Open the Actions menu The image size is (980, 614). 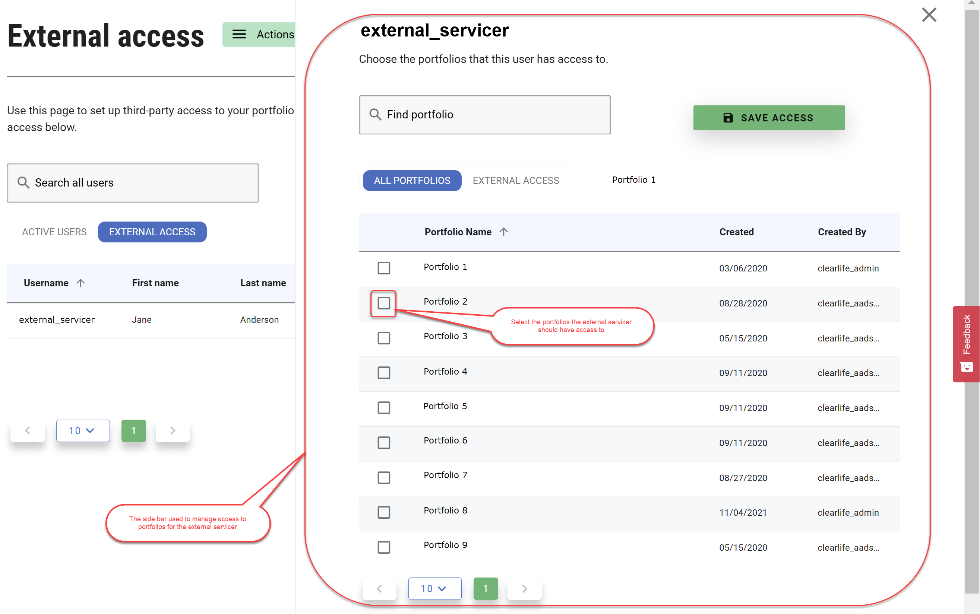click(260, 35)
